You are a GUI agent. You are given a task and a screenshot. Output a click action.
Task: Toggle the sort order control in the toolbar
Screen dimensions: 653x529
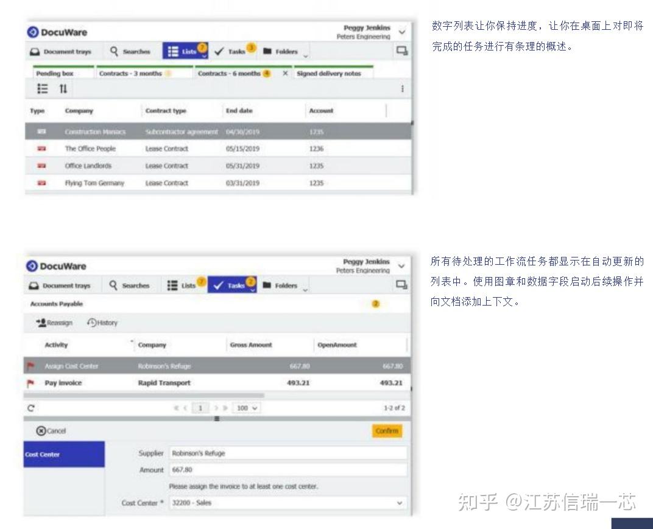pyautogui.click(x=63, y=89)
